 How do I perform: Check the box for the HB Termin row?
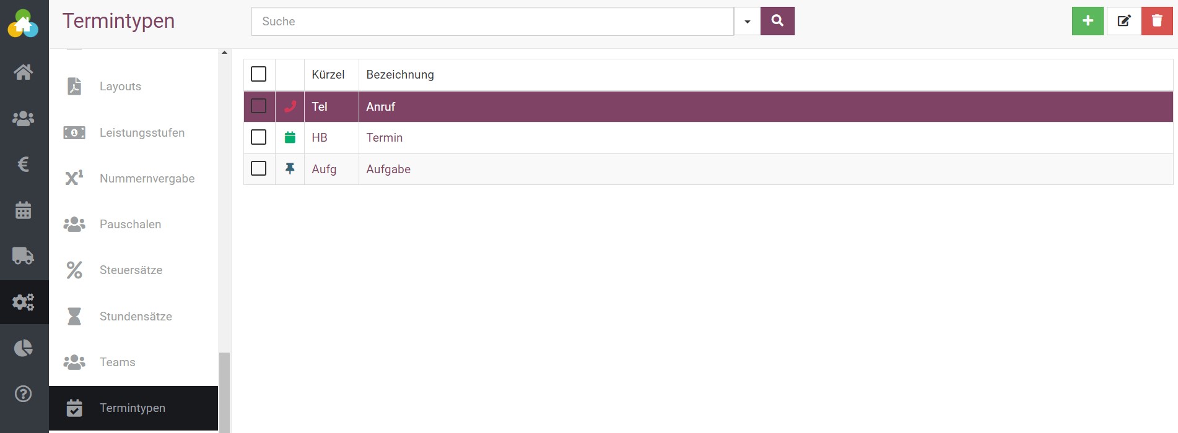point(258,137)
